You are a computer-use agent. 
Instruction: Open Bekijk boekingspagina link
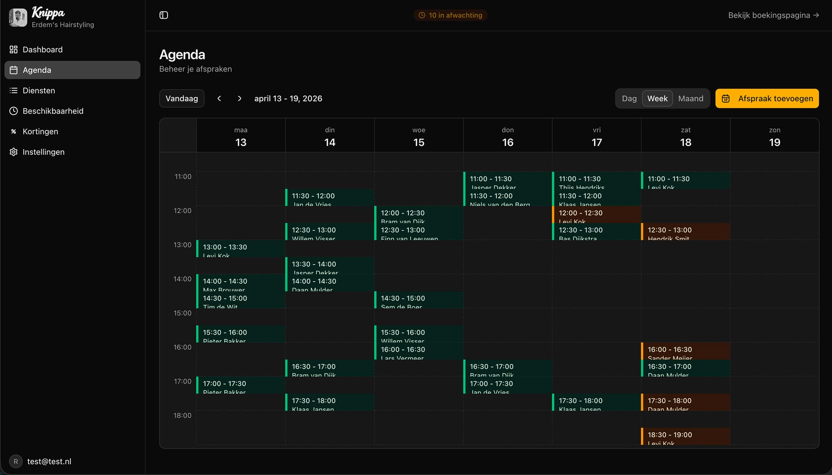click(x=773, y=15)
